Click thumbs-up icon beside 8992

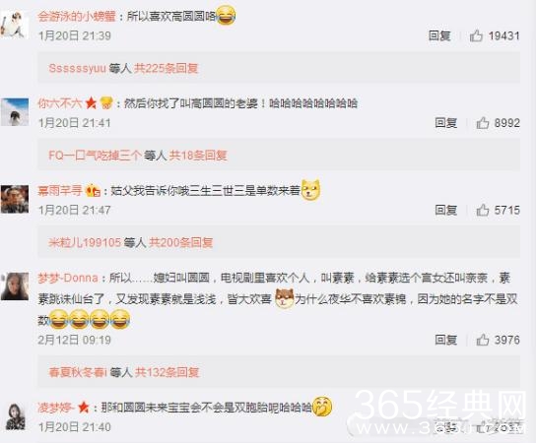483,122
